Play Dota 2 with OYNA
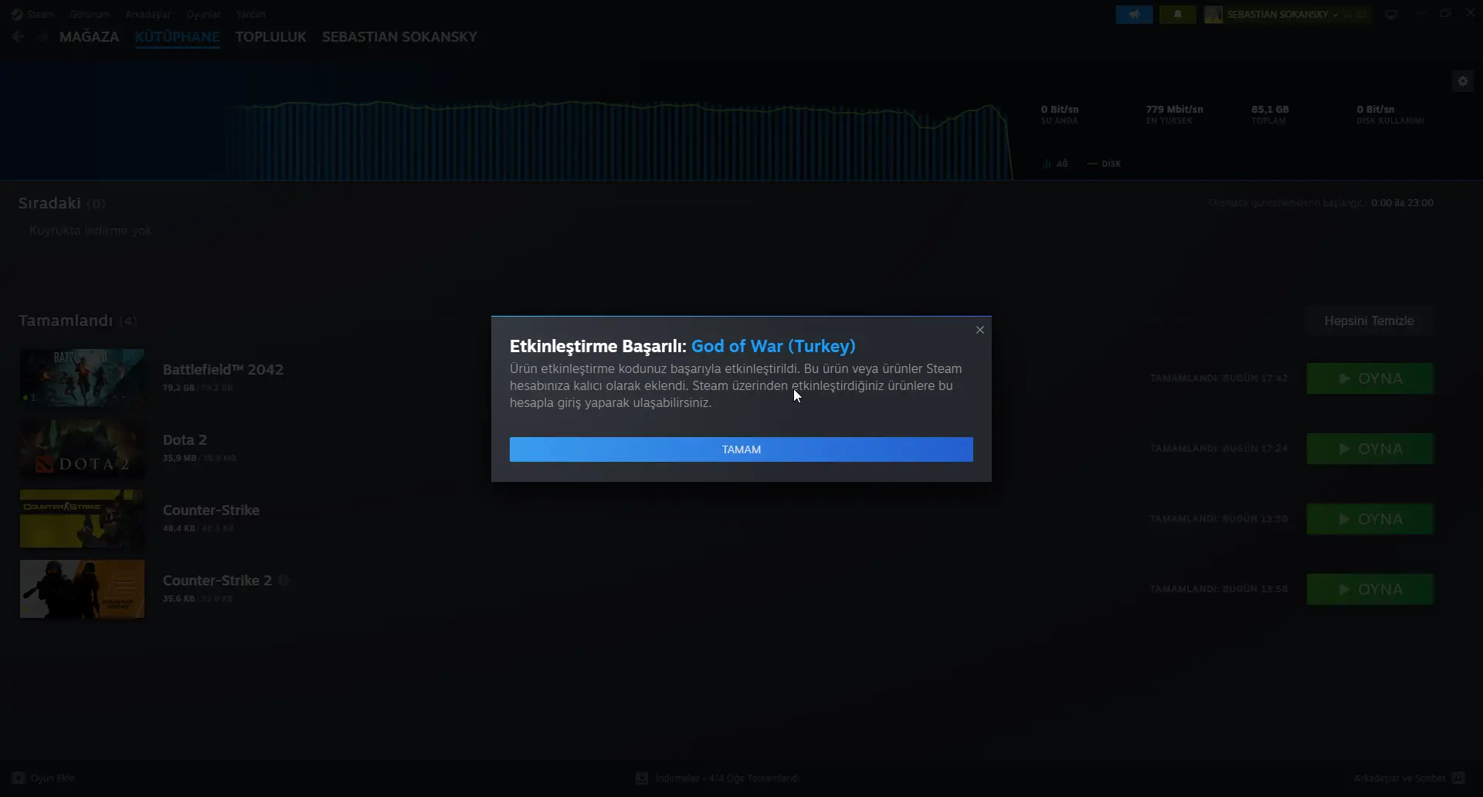1483x797 pixels. 1369,449
